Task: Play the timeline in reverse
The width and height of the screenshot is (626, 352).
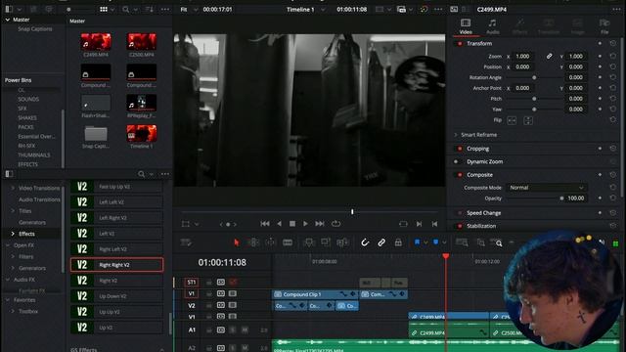Action: [279, 224]
